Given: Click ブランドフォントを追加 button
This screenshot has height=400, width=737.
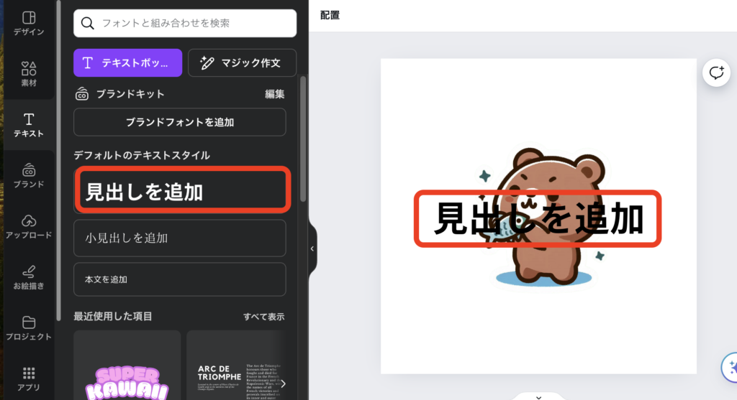Looking at the screenshot, I should tap(179, 122).
